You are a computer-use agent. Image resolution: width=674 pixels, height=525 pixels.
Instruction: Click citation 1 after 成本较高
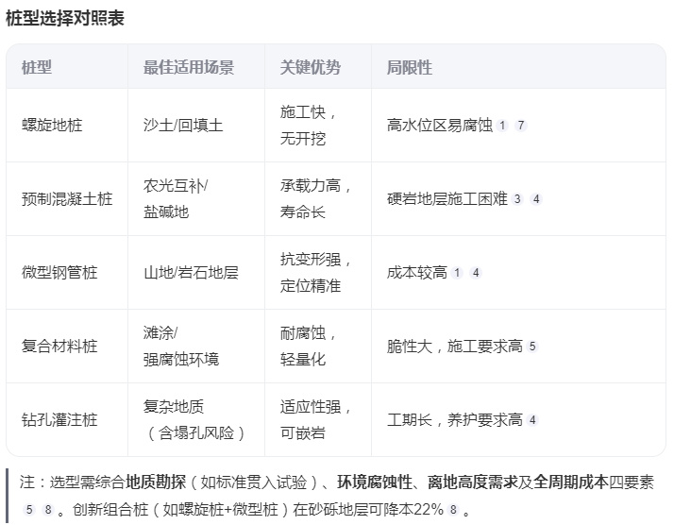click(x=458, y=273)
